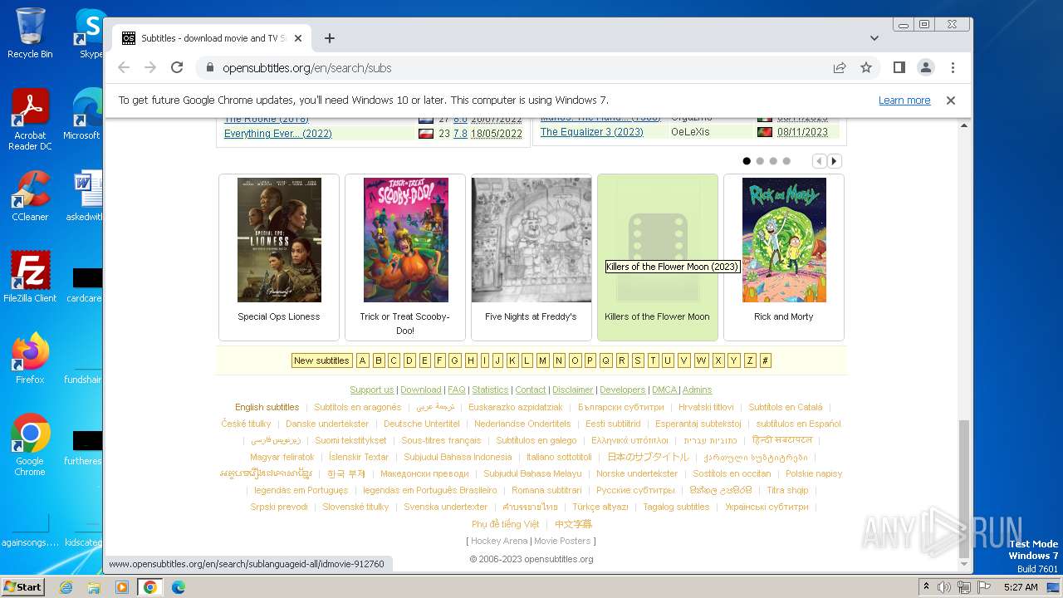Switch to Italiano sottotitoli language
1063x598 pixels.
click(x=559, y=457)
